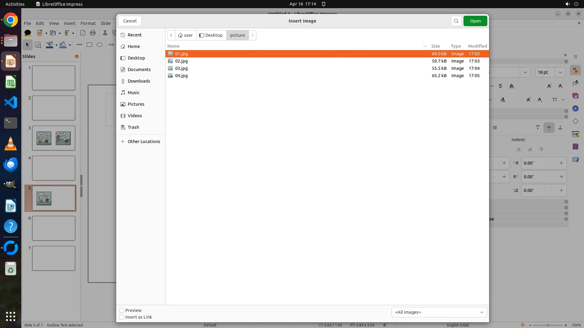
Task: Select the Recent sidebar location
Action: coord(134,35)
